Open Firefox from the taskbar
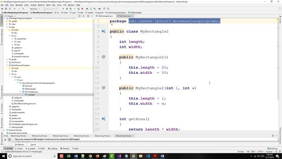This screenshot has width=282, height=159. [x=97, y=156]
